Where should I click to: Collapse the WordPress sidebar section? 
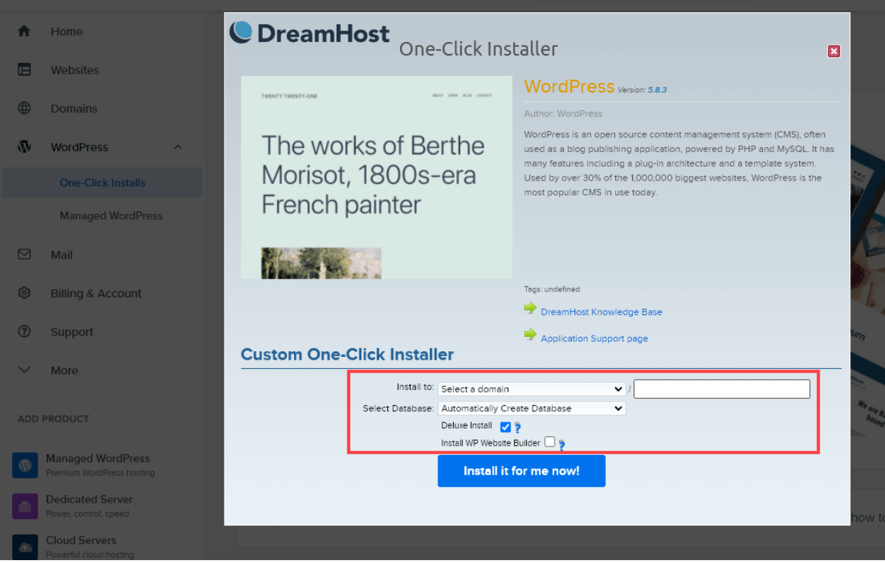point(178,147)
